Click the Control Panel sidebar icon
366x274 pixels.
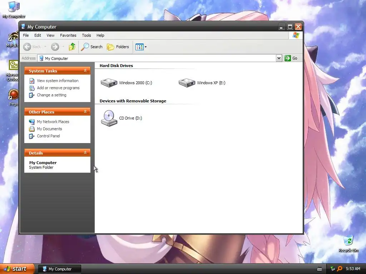click(x=32, y=136)
